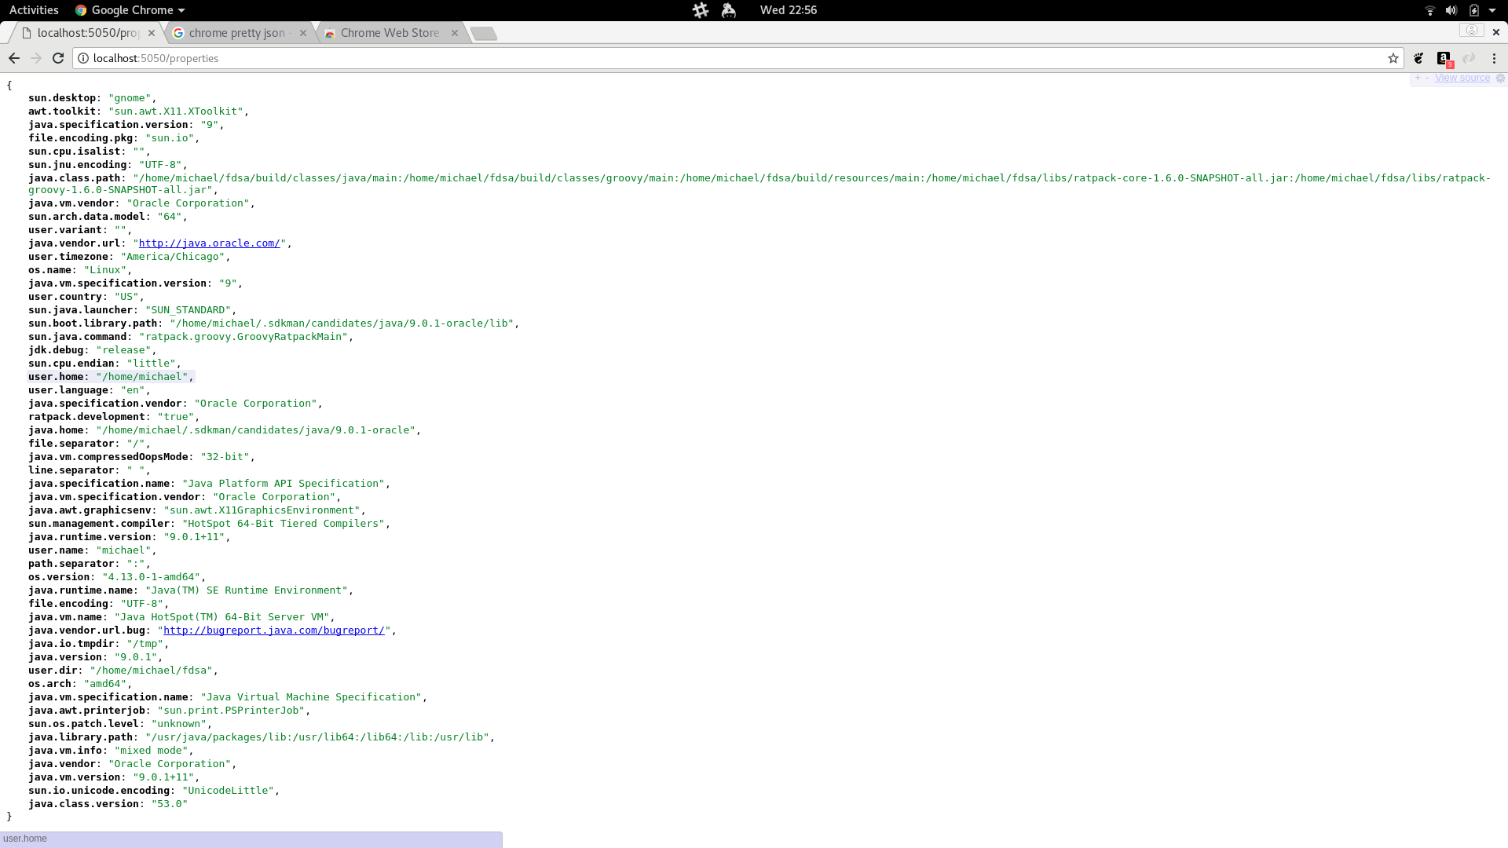Open the system menu dropdown arrow
The width and height of the screenshot is (1508, 848).
point(1492,10)
